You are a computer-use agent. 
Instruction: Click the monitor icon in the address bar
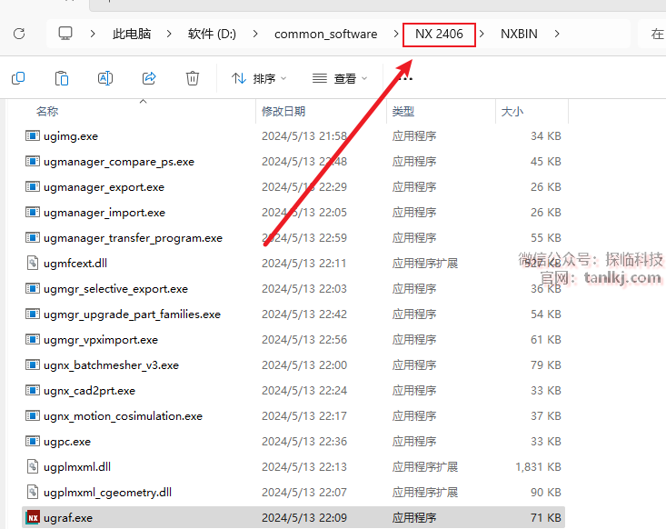point(65,34)
